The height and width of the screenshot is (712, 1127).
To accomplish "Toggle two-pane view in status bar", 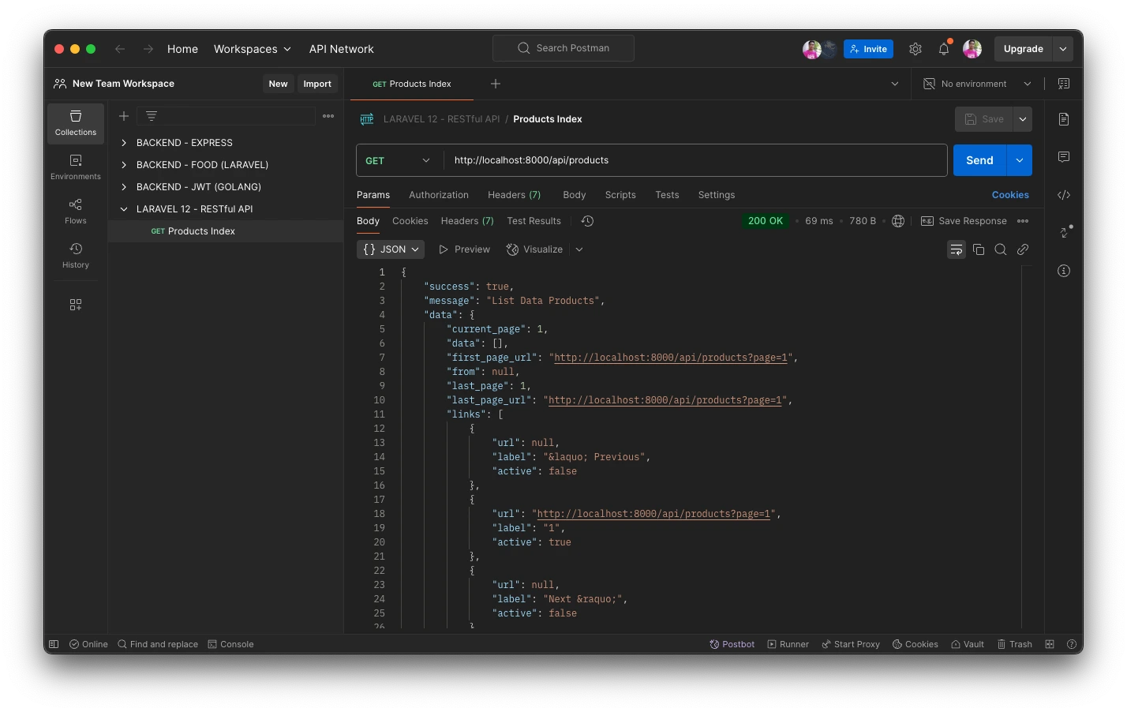I will [x=1050, y=644].
